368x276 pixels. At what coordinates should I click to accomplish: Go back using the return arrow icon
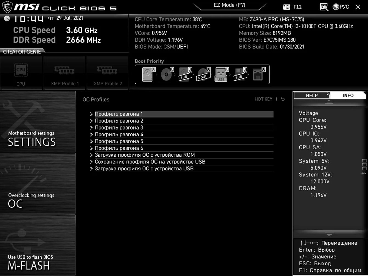pyautogui.click(x=283, y=99)
